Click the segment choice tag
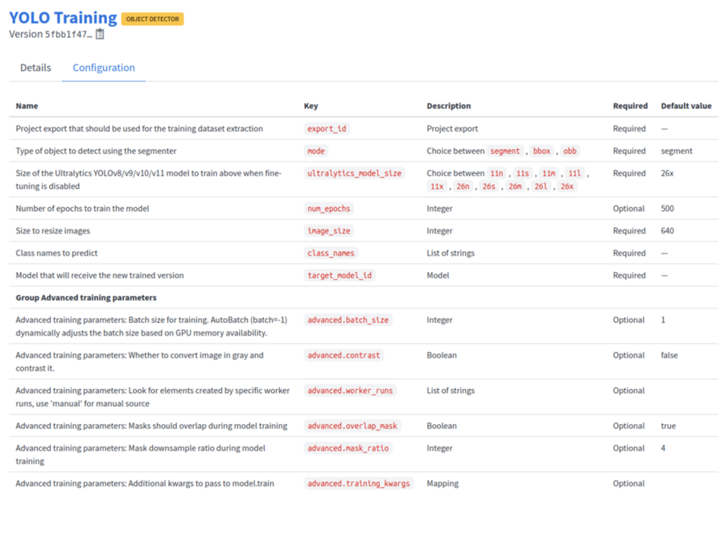Screen dimensions: 721x533 tap(505, 151)
